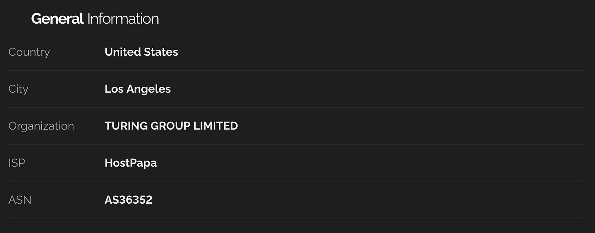The height and width of the screenshot is (233, 595).
Task: Click the HostPapa ISP value
Action: coord(131,163)
